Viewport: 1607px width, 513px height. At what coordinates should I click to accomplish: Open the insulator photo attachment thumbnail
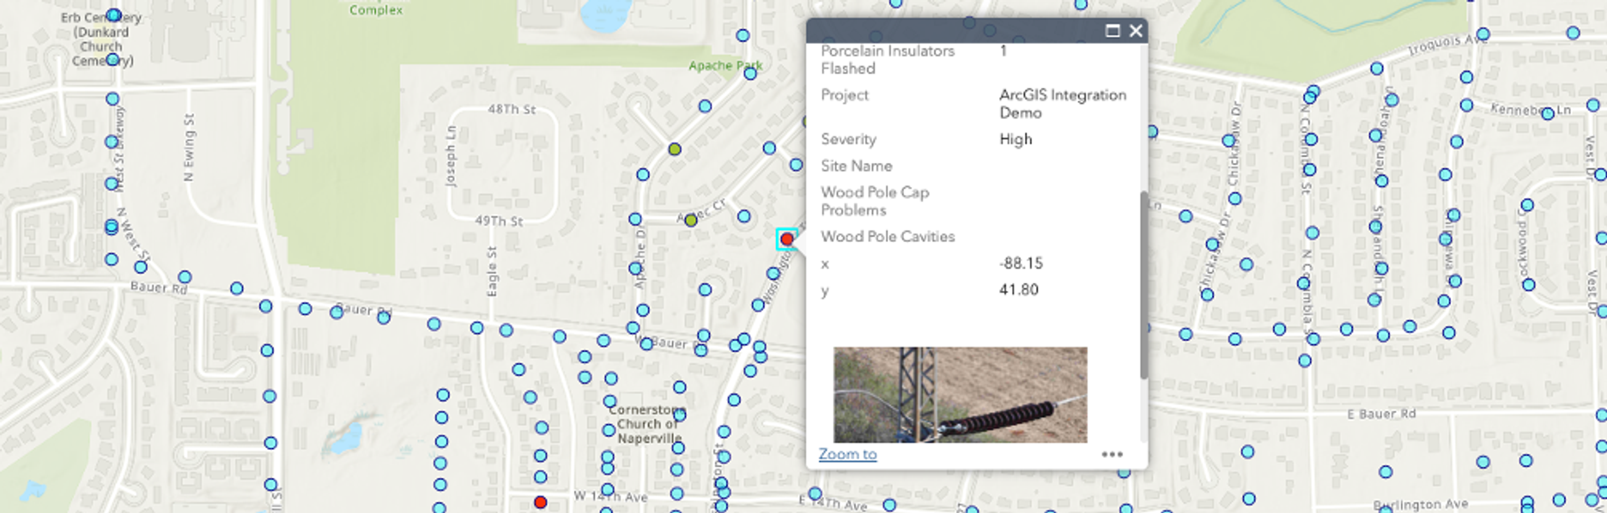pyautogui.click(x=960, y=395)
